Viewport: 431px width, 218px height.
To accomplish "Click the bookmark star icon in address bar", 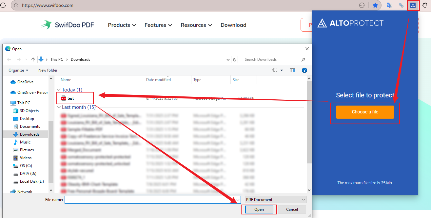I will coord(375,5).
